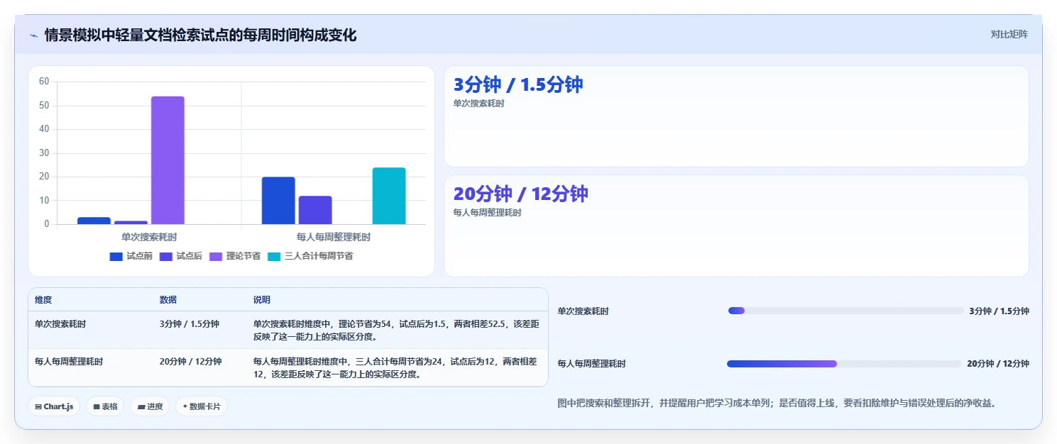Click the 表格 tag button

(x=105, y=406)
